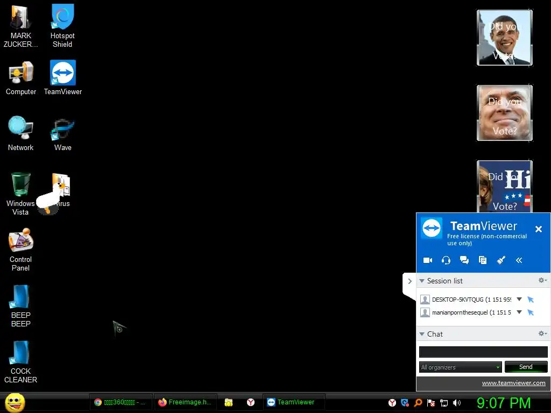Open the flag with red X tray icon
This screenshot has width=551, height=413.
click(x=431, y=403)
